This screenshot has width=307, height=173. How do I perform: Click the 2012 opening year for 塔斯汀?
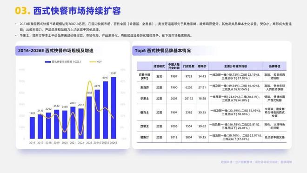click(x=174, y=137)
